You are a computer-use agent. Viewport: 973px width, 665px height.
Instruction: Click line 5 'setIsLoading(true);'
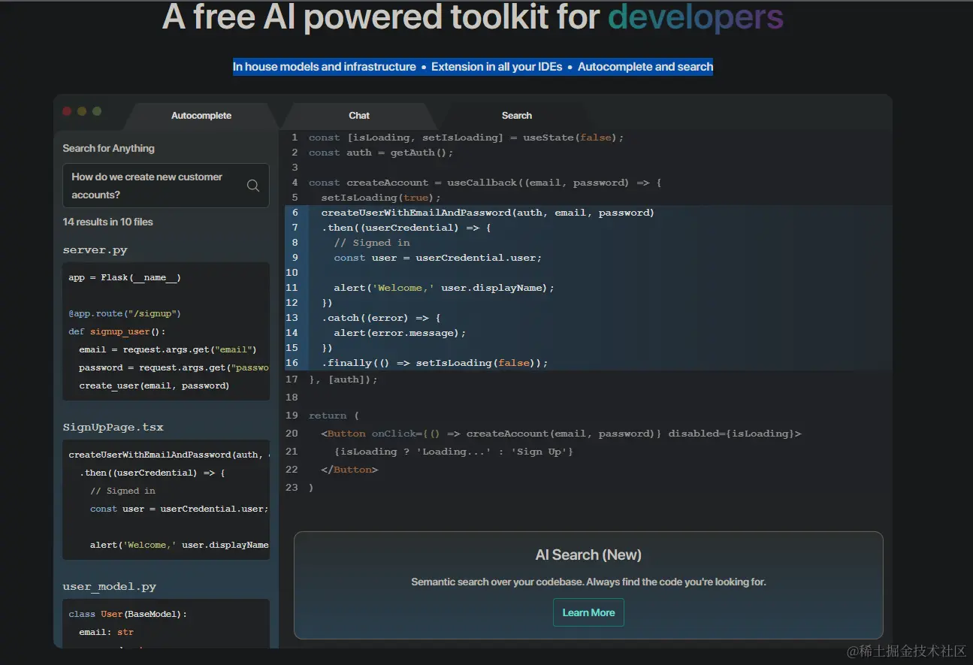tap(381, 198)
